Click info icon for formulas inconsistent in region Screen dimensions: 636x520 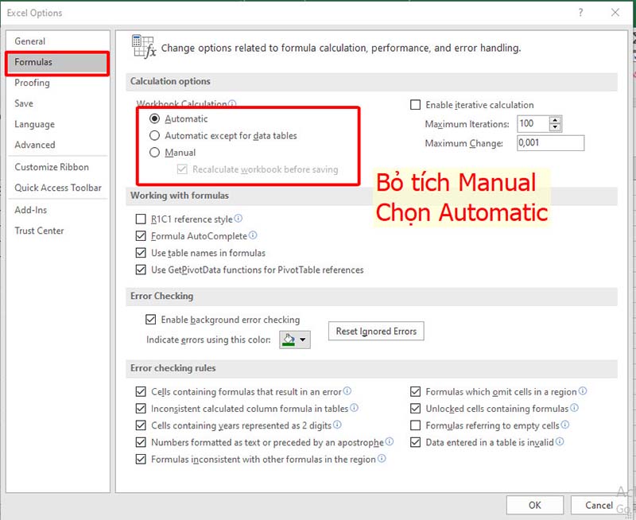click(382, 458)
